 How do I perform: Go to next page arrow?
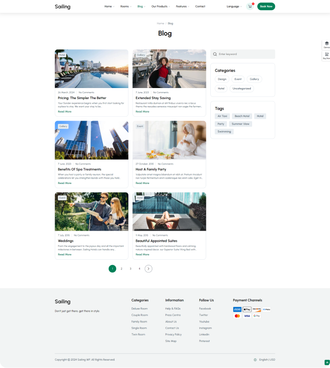coord(148,269)
